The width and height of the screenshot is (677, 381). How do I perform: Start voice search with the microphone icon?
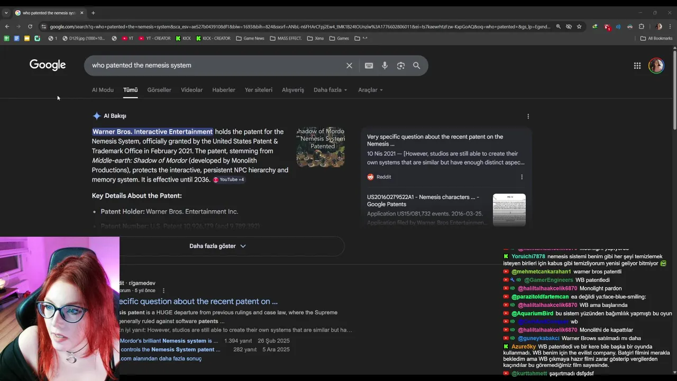point(385,66)
